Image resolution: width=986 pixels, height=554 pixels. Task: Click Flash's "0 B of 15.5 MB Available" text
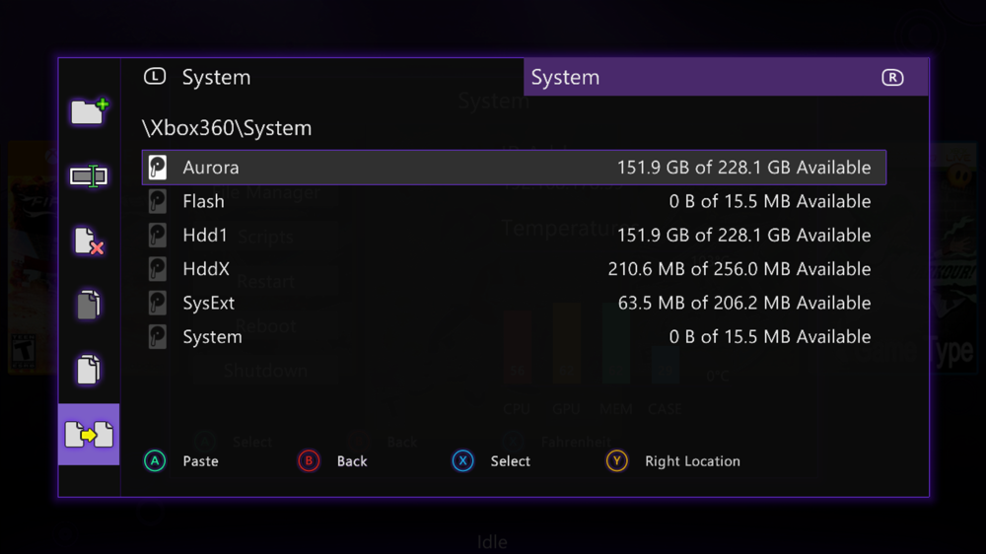click(770, 201)
